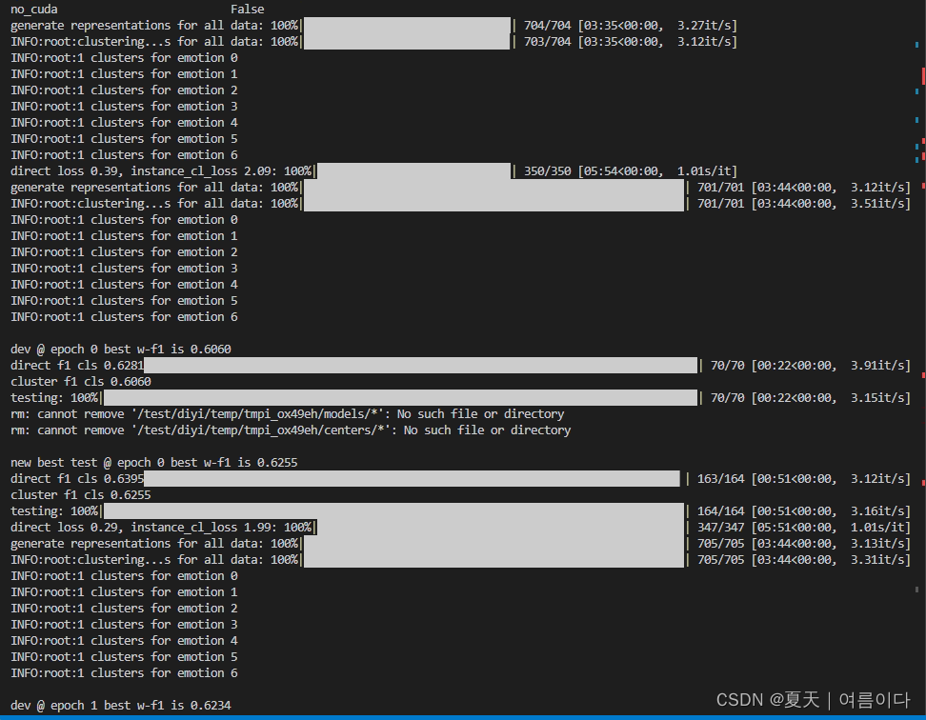Click "direct loss 0.39, instance_cl_loss 2.09" text
Image resolution: width=926 pixels, height=720 pixels.
145,171
